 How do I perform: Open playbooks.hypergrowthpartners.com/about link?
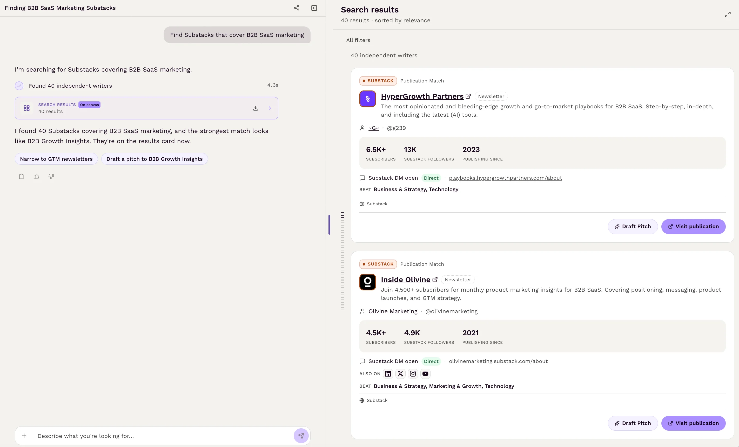[x=505, y=178]
